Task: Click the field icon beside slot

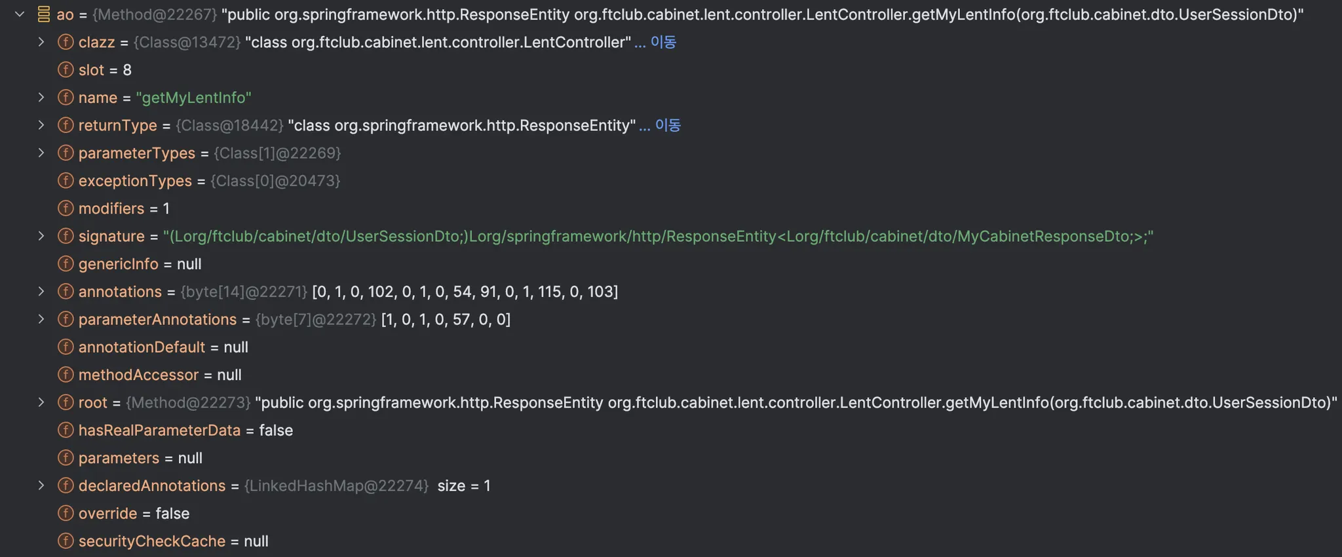Action: point(66,69)
